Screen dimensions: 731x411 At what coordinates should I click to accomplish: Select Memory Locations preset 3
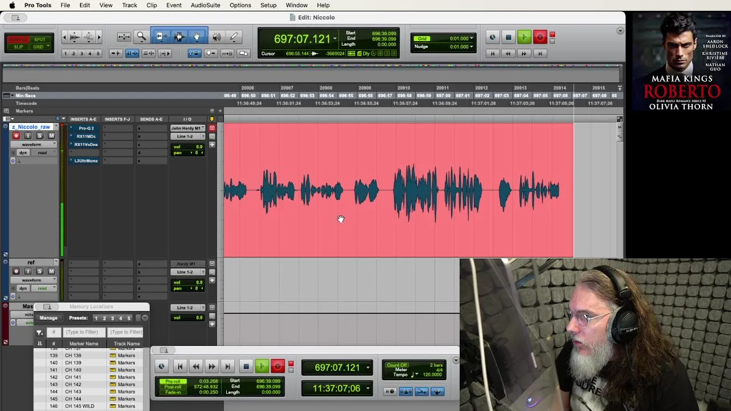(112, 318)
